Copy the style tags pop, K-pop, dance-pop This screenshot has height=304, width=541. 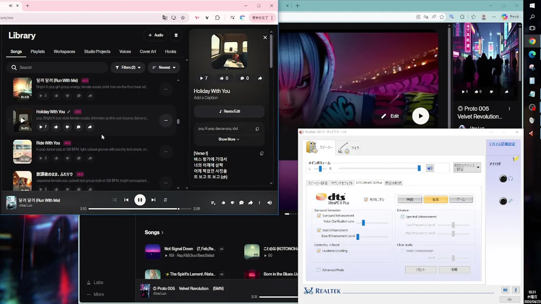tap(257, 129)
